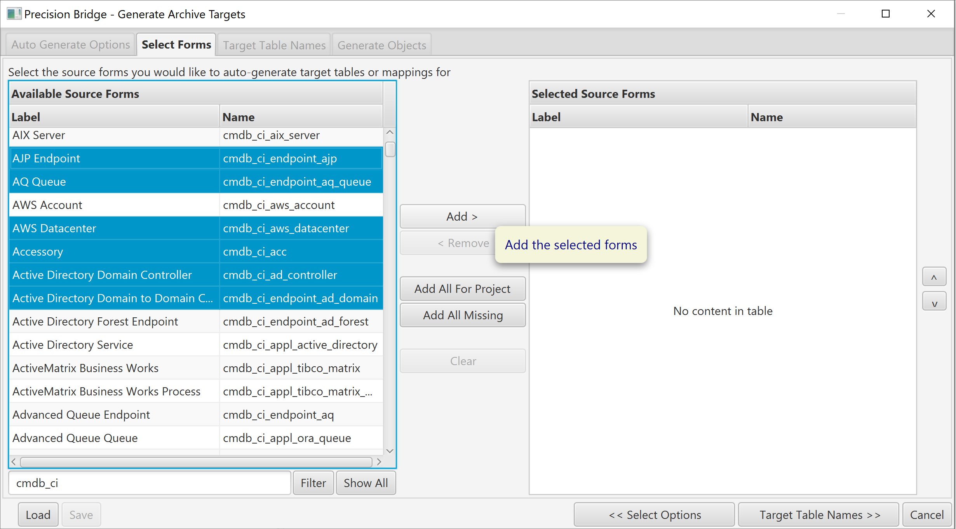Viewport: 956px width, 529px height.
Task: Click the cmdb_ci_endpoint_ad_forest name cell
Action: [301, 321]
